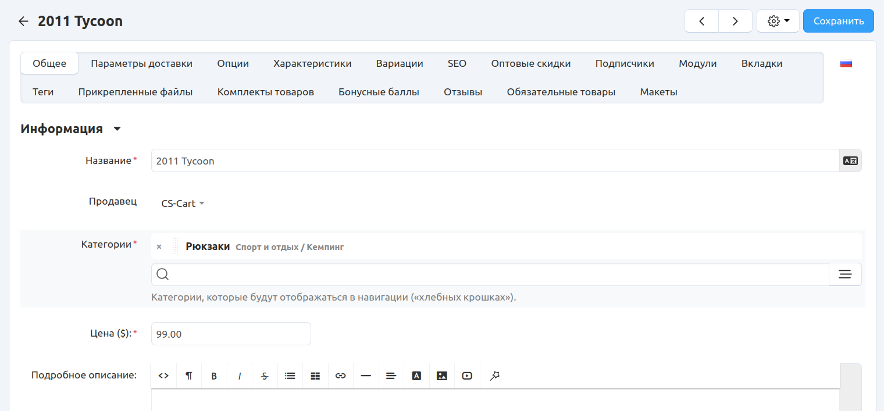Open the Russian flag language selector
Viewport: 884px width, 411px height.
click(x=846, y=64)
